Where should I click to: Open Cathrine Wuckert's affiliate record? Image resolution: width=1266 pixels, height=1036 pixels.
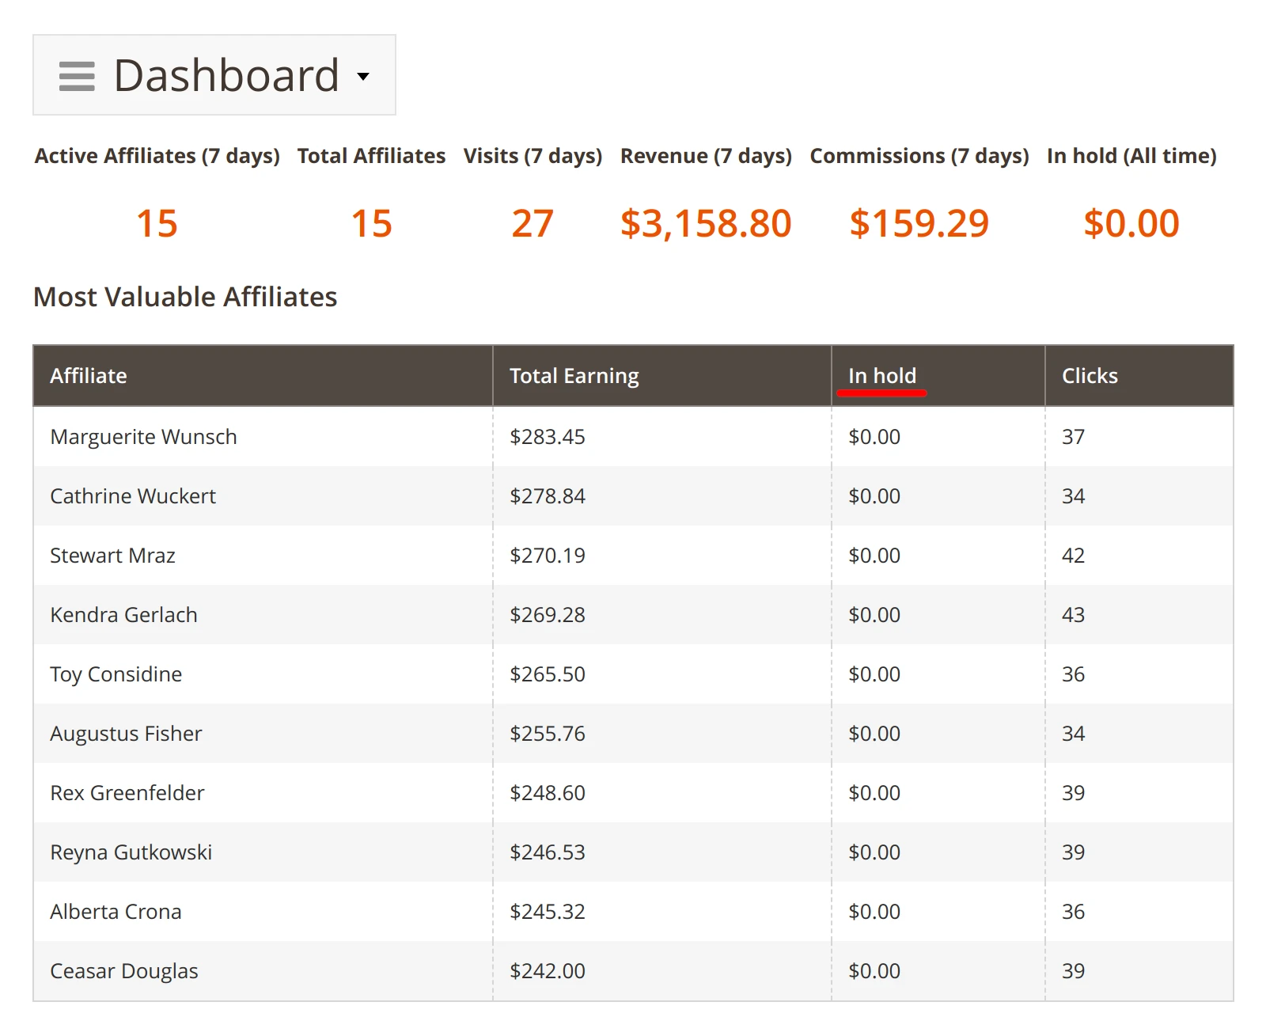click(133, 496)
